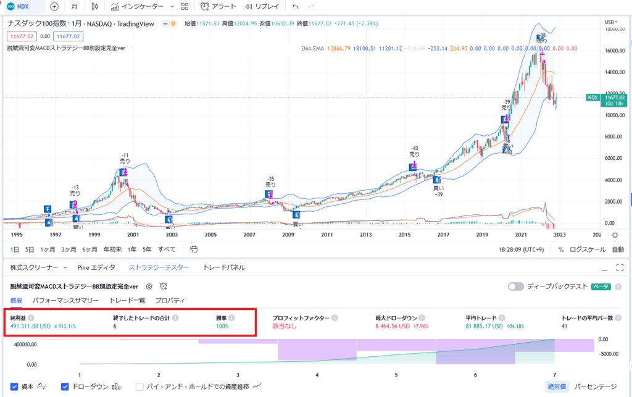
Task: Open the go-to-date calendar icon
Action: point(193,249)
